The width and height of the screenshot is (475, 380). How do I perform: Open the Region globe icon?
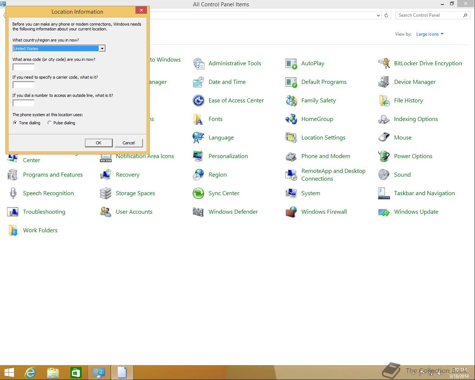pos(199,175)
